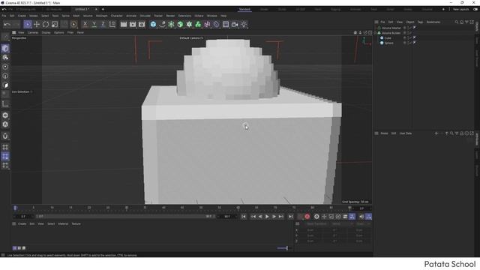
Task: Click timeline playhead at frame 0
Action: tap(15, 208)
